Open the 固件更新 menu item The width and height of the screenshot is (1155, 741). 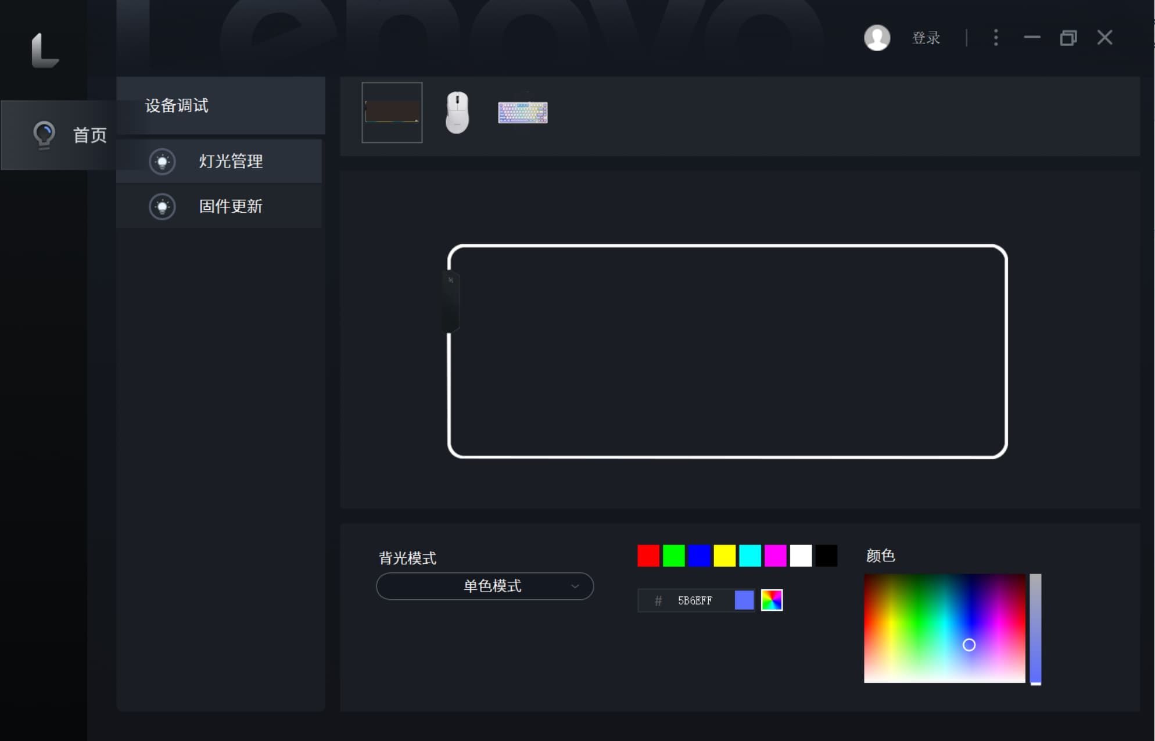click(231, 207)
